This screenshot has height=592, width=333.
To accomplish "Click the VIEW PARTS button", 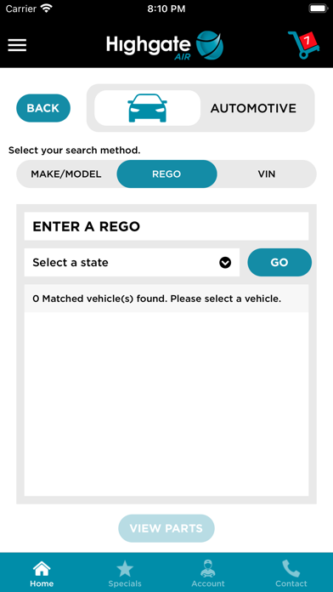I will tap(166, 528).
